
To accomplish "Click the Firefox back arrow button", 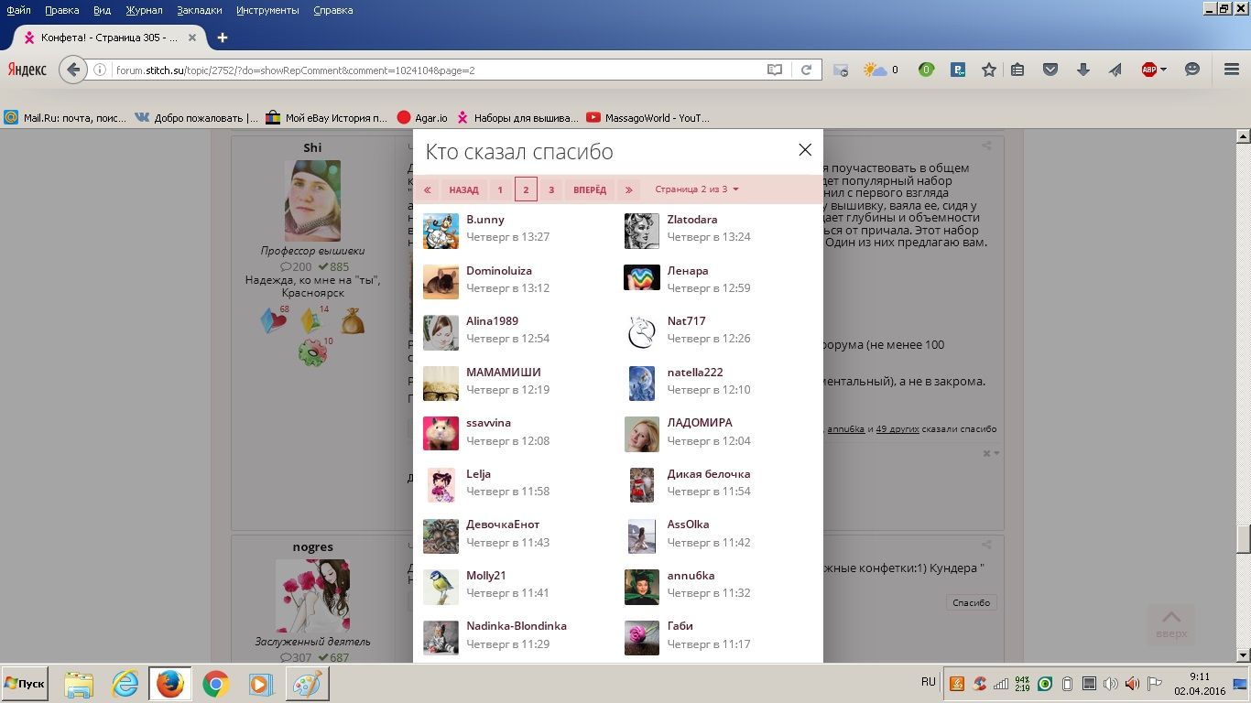I will tap(73, 70).
